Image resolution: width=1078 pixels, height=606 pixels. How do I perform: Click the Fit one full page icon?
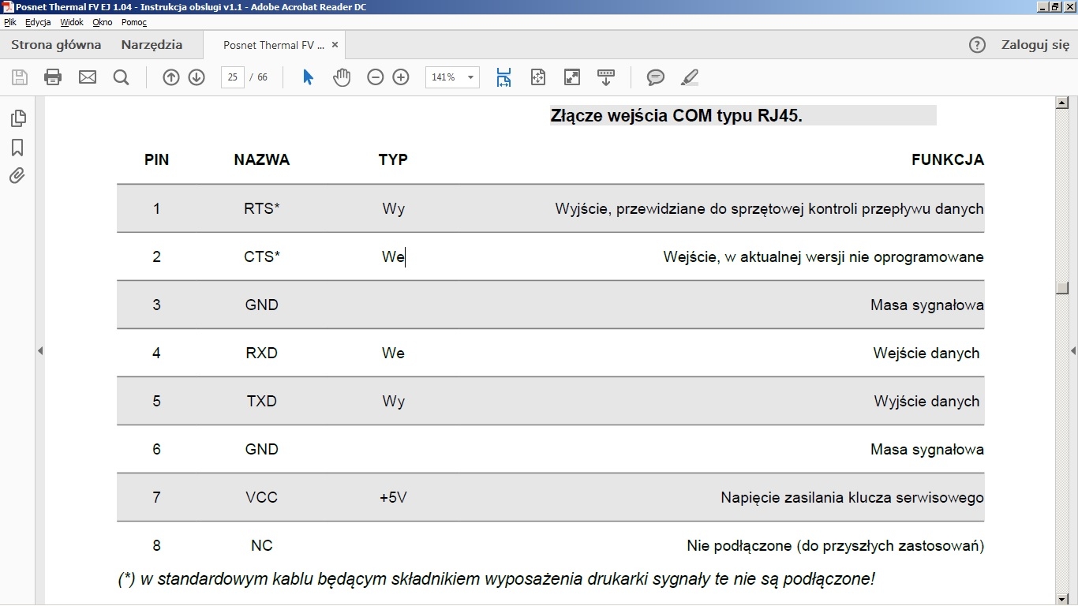538,77
